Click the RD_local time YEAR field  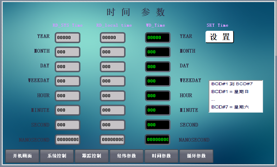click(113, 38)
